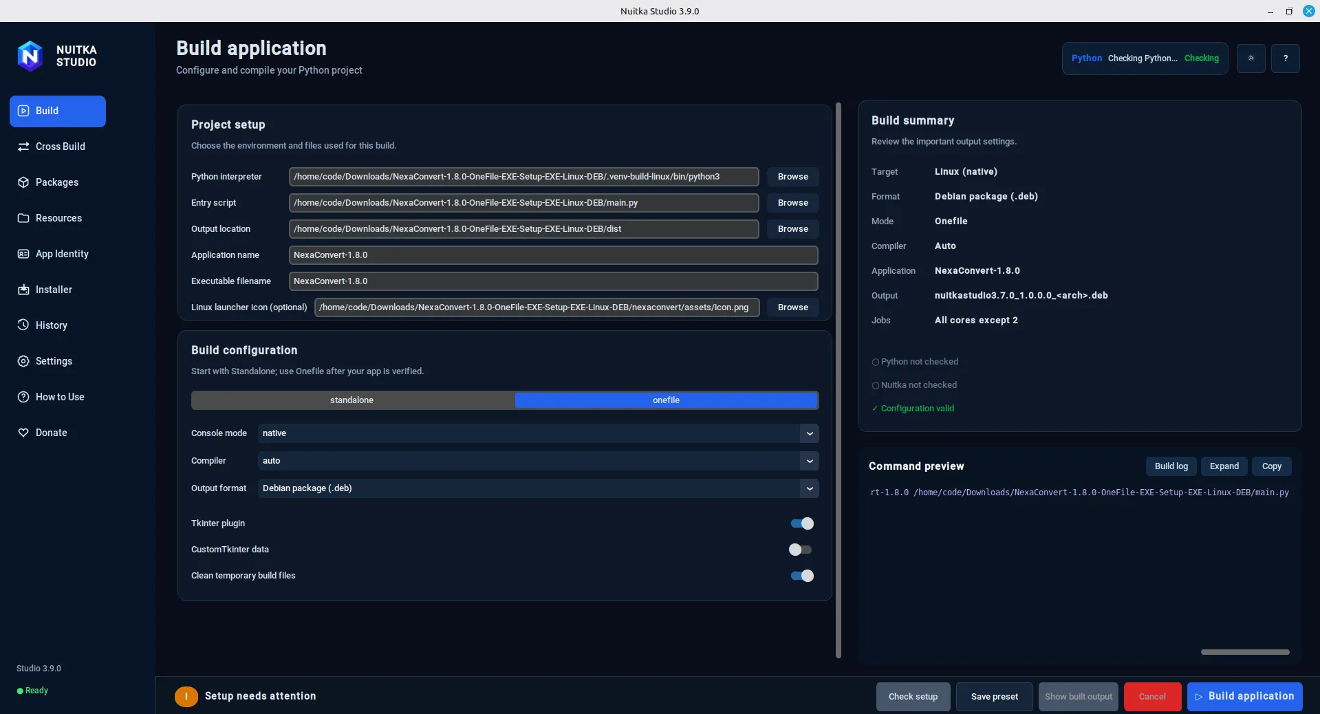Click the Output location field
This screenshot has width=1320, height=714.
click(524, 229)
